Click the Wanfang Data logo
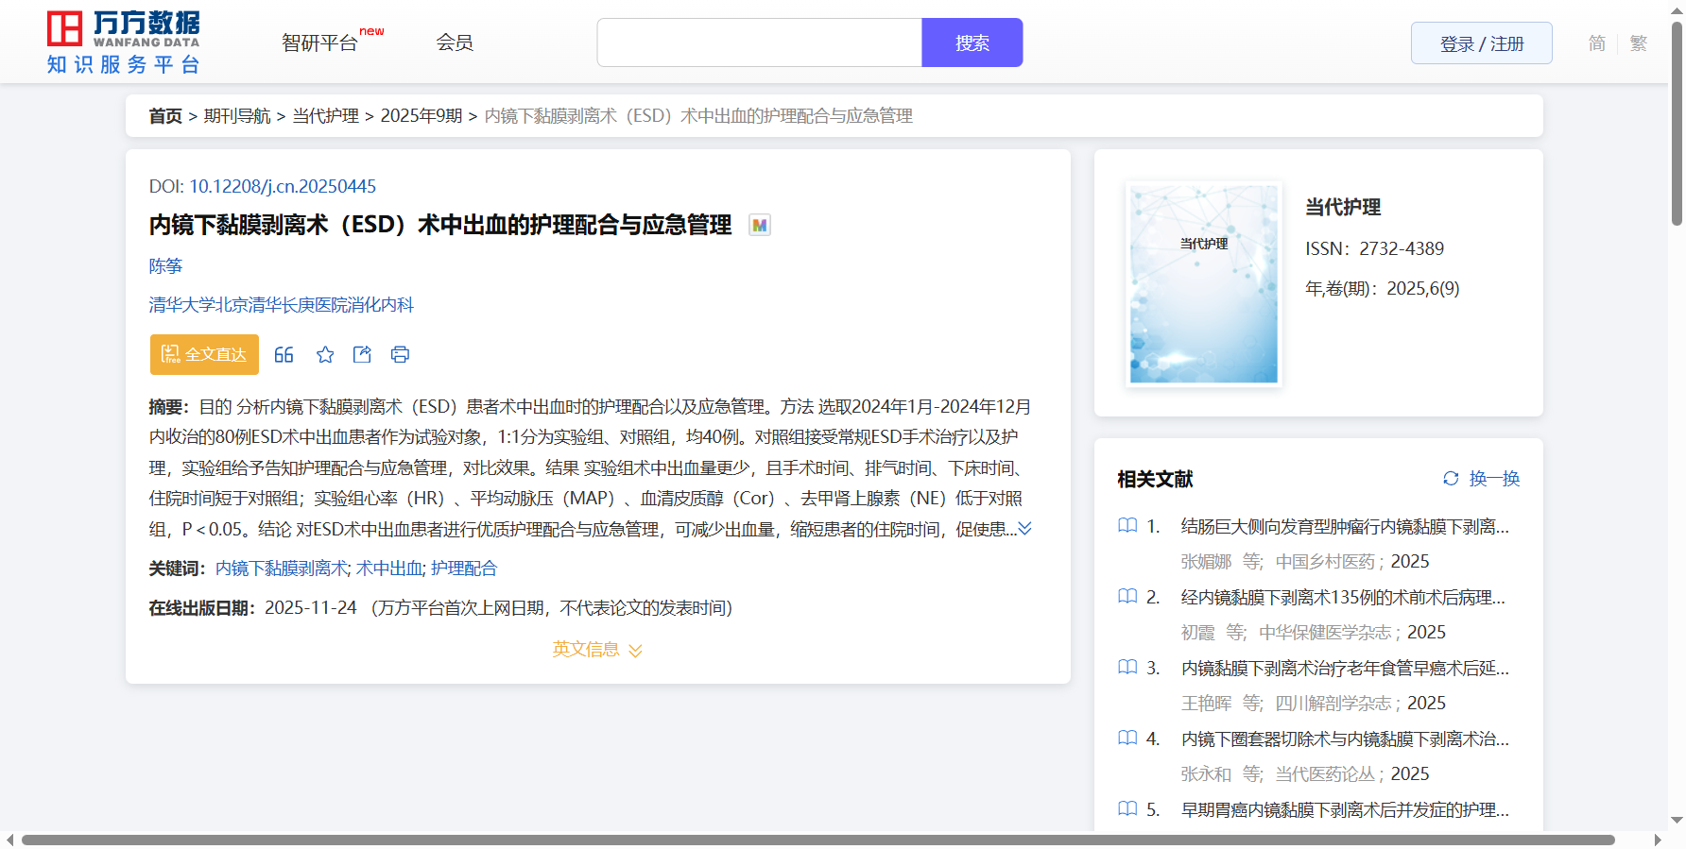 click(124, 42)
